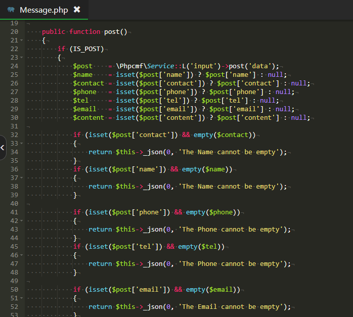Click the '$tel' variable on line 28
The image size is (353, 317).
(80, 101)
